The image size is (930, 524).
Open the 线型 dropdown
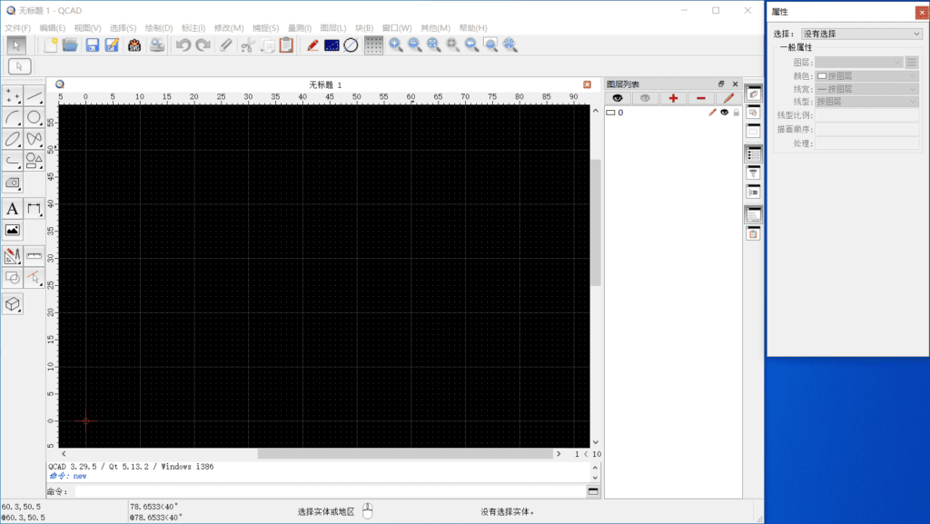(x=866, y=102)
